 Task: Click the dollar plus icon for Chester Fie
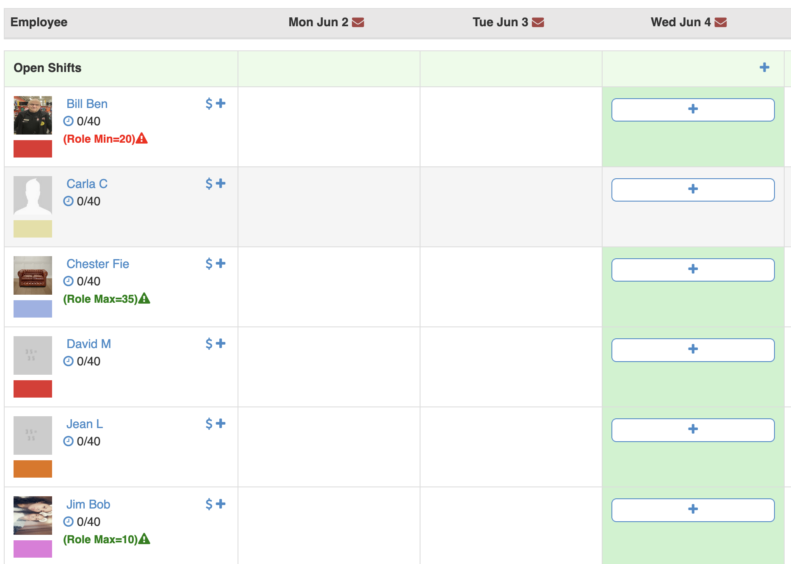(x=215, y=263)
